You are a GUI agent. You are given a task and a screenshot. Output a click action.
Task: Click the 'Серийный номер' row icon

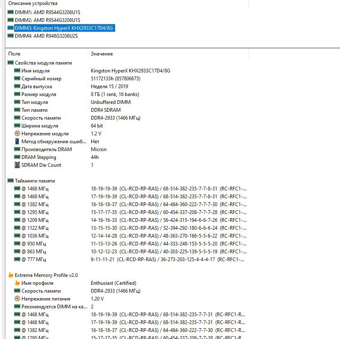pyautogui.click(x=17, y=78)
